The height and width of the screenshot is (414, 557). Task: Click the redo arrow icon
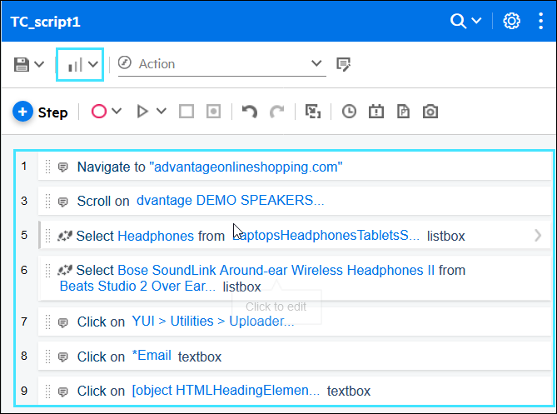click(x=277, y=112)
